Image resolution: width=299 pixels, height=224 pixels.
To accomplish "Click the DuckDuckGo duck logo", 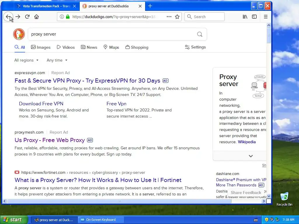I will coord(19,34).
